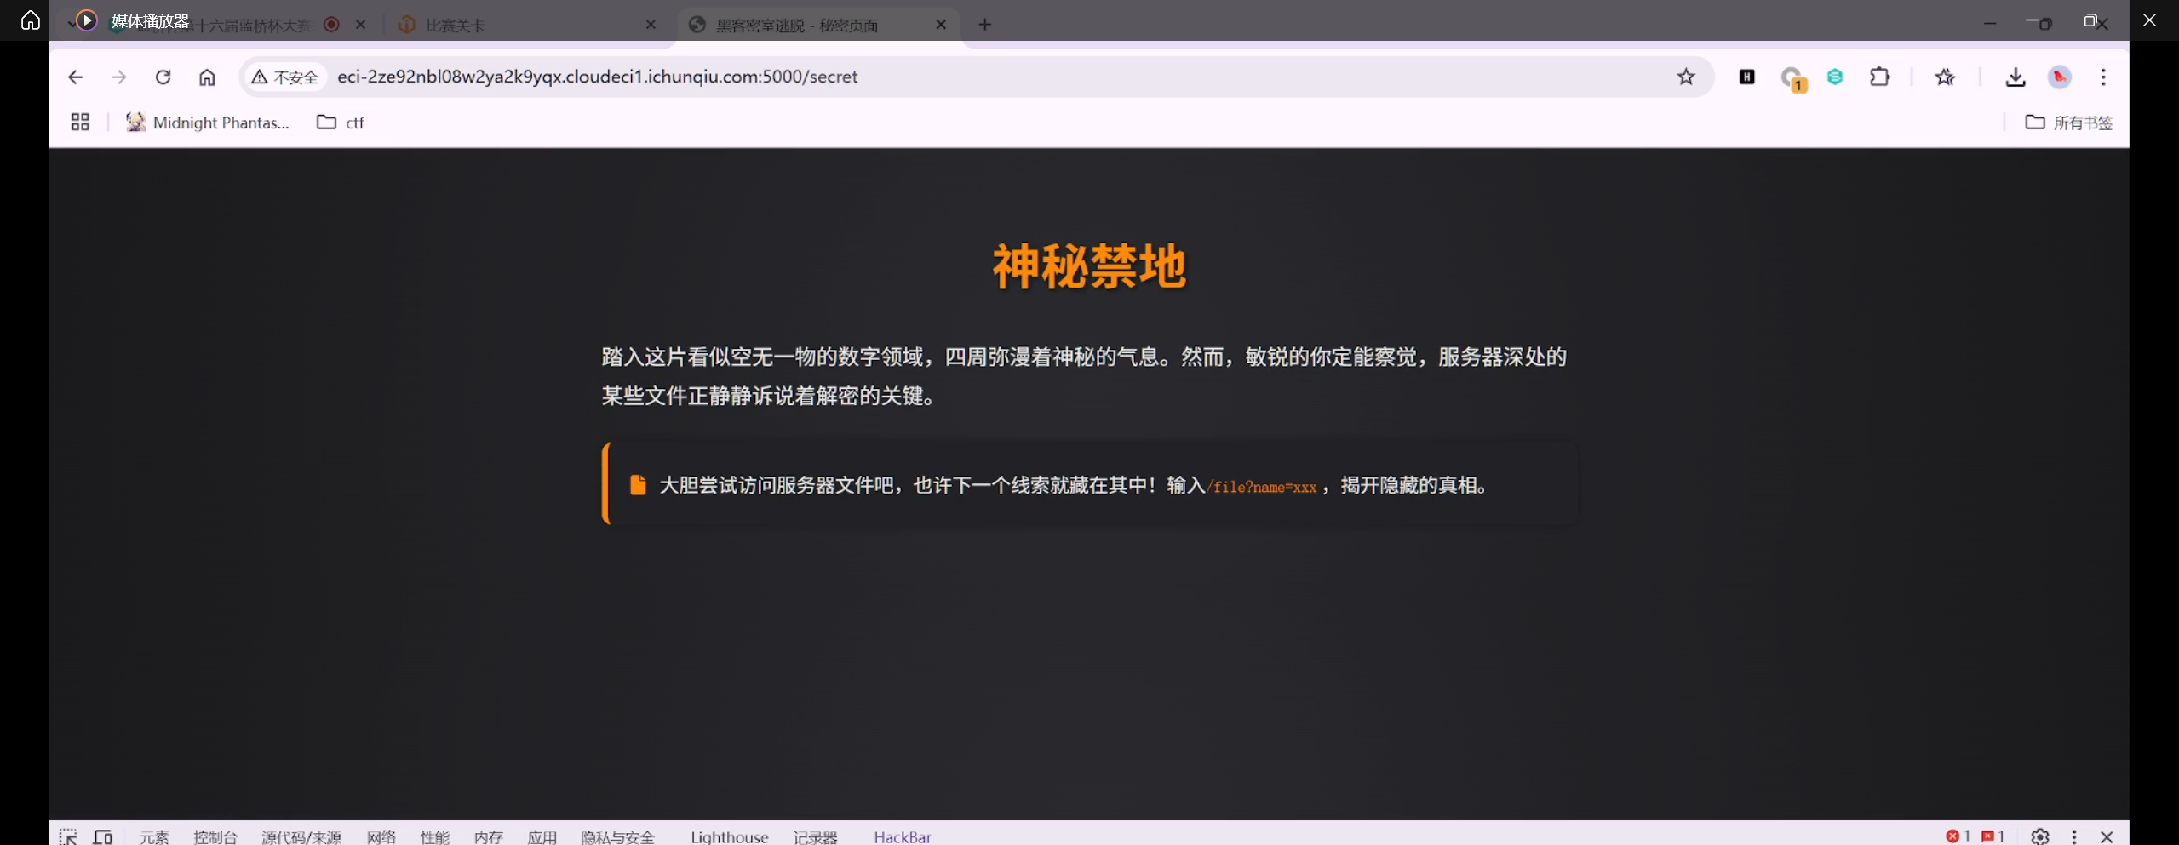Open the user profile avatar
Viewport: 2179px width, 845px height.
click(x=2059, y=77)
